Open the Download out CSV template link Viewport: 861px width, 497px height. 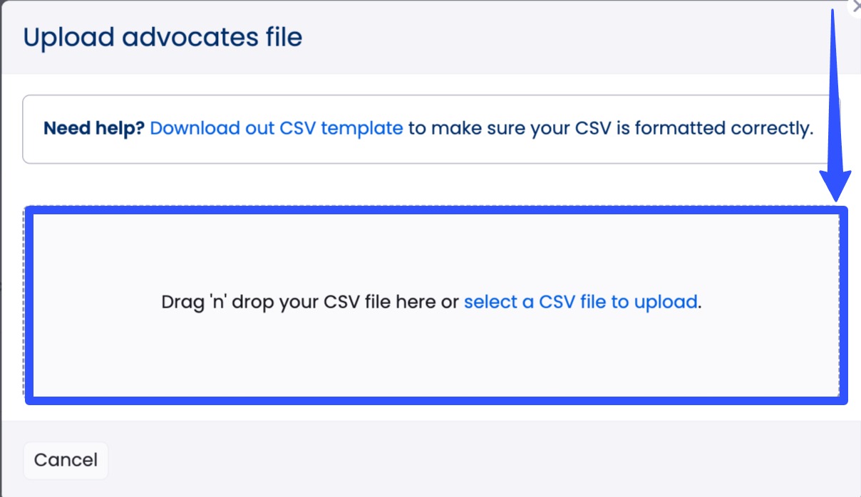coord(277,128)
